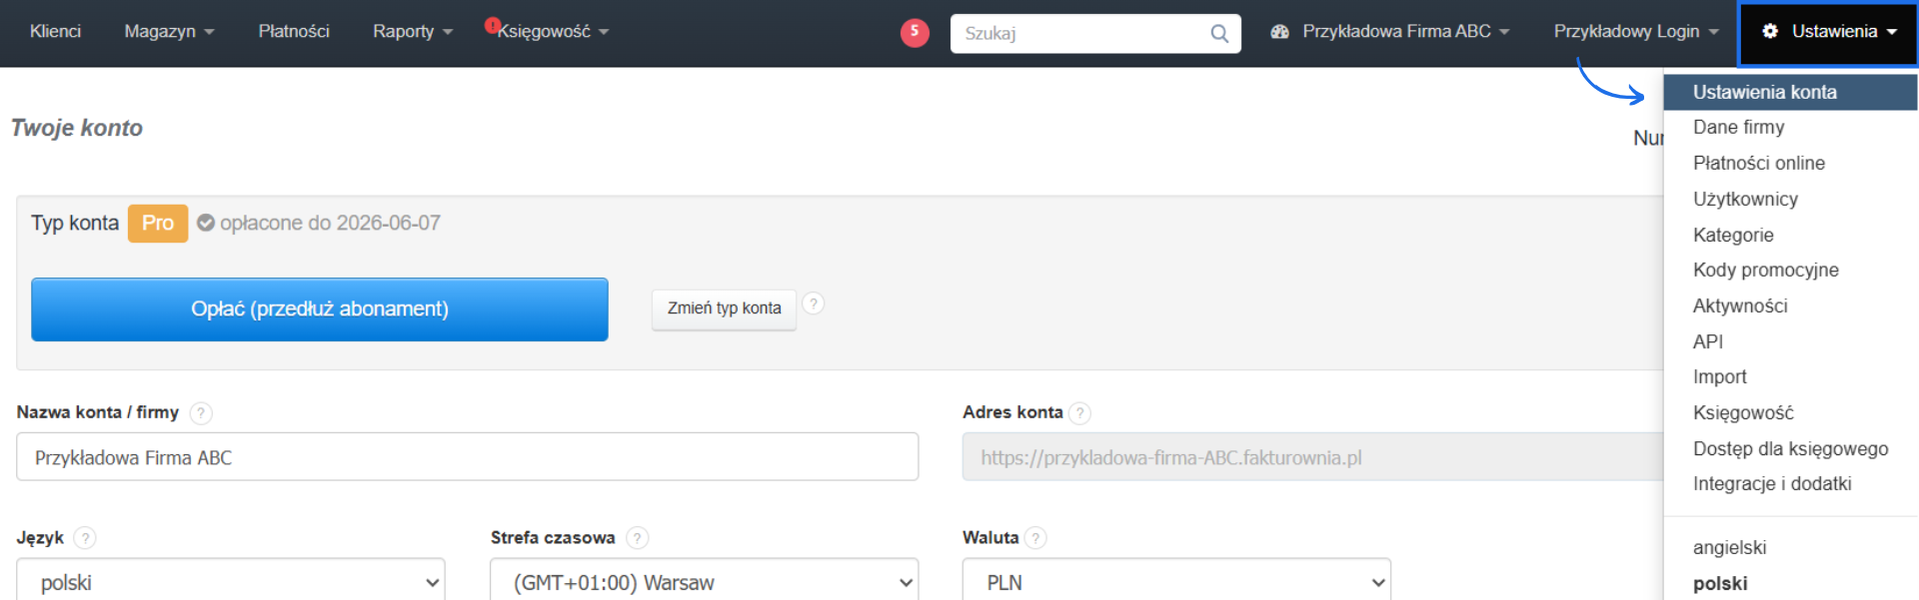Viewport: 1919px width, 600px height.
Task: Click into the Szukaj search field
Action: 1081,34
